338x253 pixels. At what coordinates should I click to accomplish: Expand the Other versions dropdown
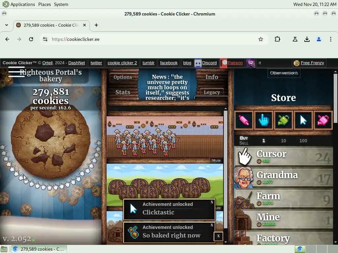(x=284, y=73)
